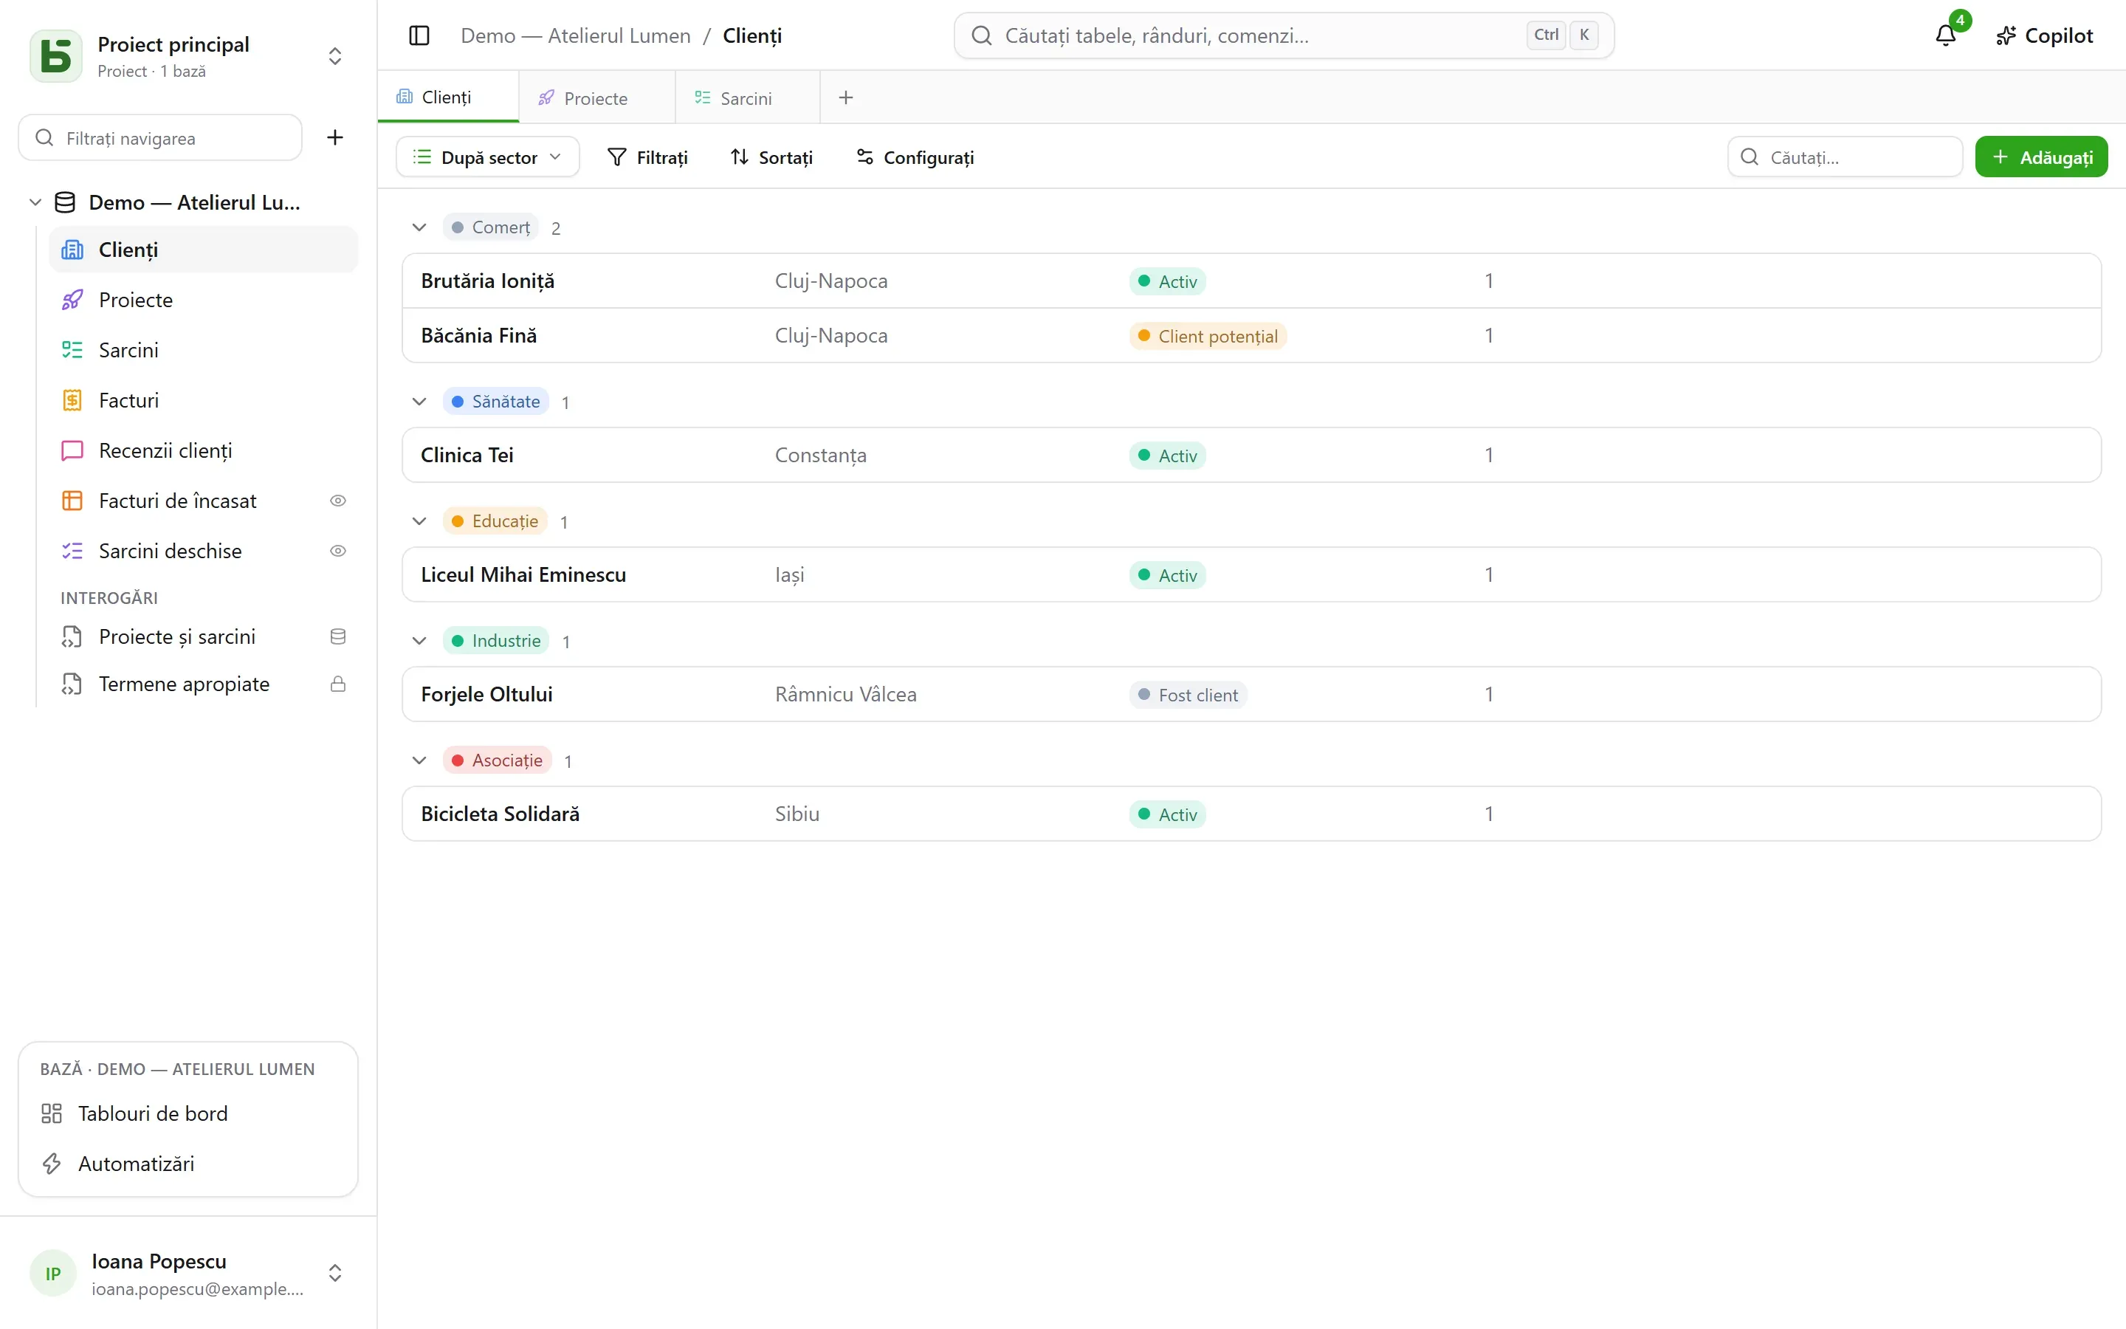Add a new tab with plus icon
Viewport: 2126px width, 1329px height.
coord(845,97)
